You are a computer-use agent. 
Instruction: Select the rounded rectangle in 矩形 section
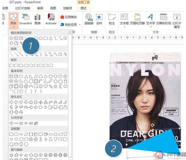coord(16,65)
